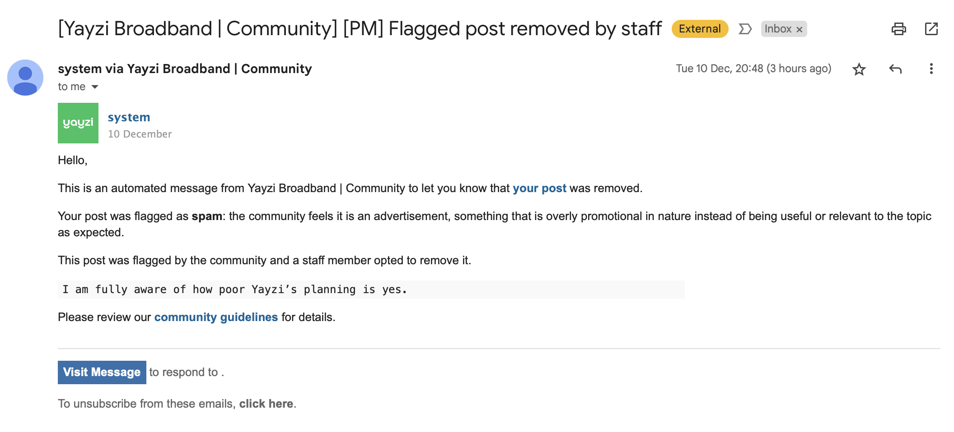This screenshot has width=954, height=432.
Task: Click the External label badge
Action: 700,29
